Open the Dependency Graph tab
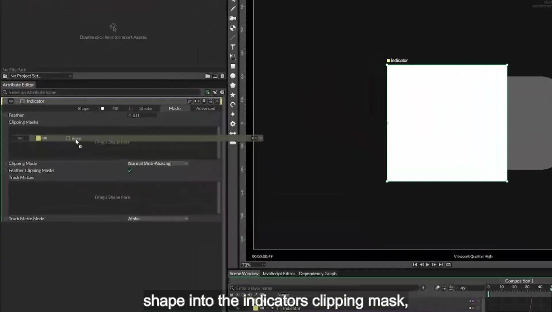The height and width of the screenshot is (312, 552). click(318, 274)
